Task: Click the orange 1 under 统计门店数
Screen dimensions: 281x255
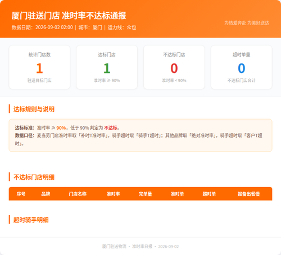Action: [x=39, y=68]
